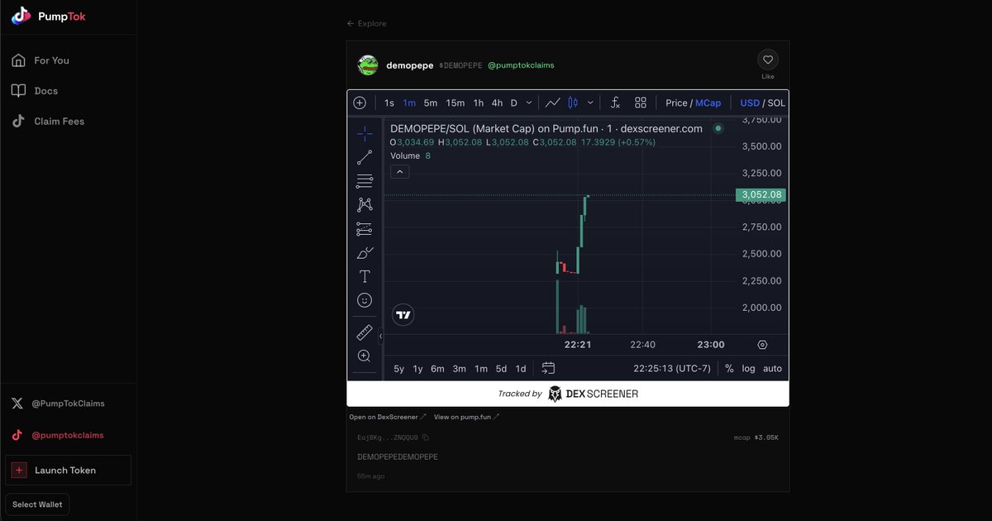Like the demopepe token

click(x=768, y=60)
